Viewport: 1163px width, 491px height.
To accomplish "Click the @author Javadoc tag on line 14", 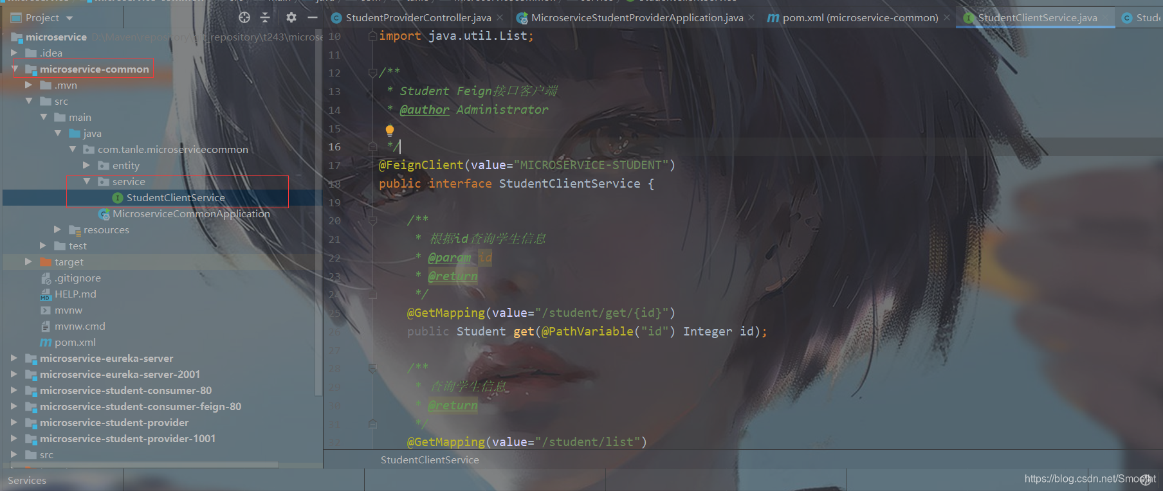I will point(425,110).
